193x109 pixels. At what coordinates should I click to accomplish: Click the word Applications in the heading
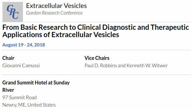22,35
